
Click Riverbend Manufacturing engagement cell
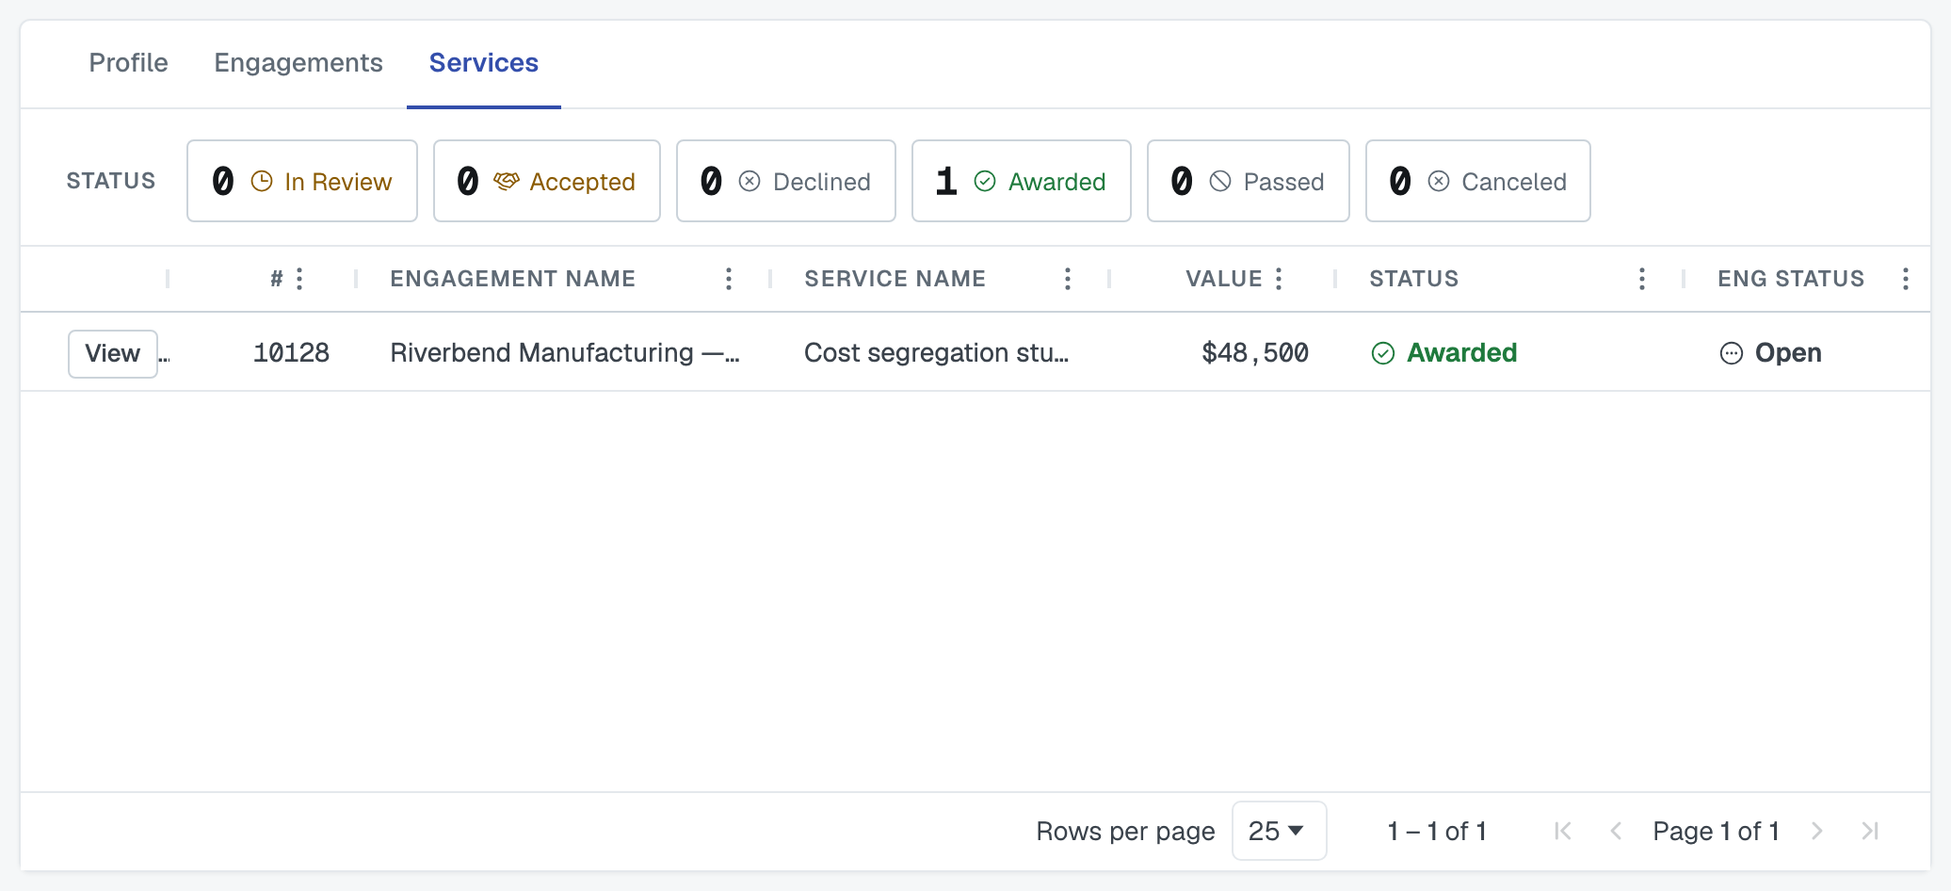565,353
